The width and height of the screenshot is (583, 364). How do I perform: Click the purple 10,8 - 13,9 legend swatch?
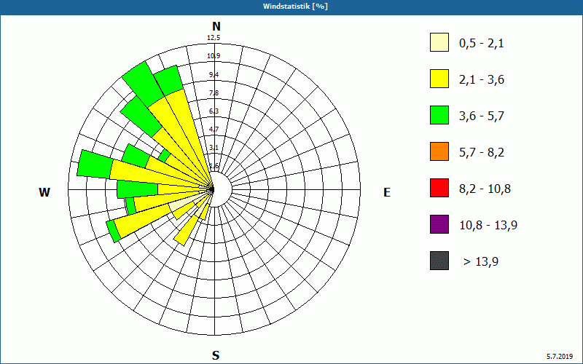click(x=439, y=224)
